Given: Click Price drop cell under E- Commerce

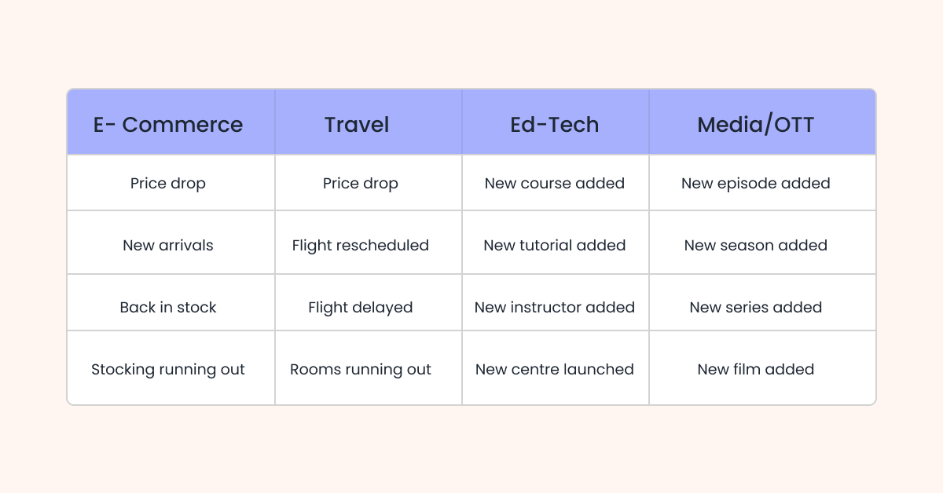Looking at the screenshot, I should pos(168,183).
